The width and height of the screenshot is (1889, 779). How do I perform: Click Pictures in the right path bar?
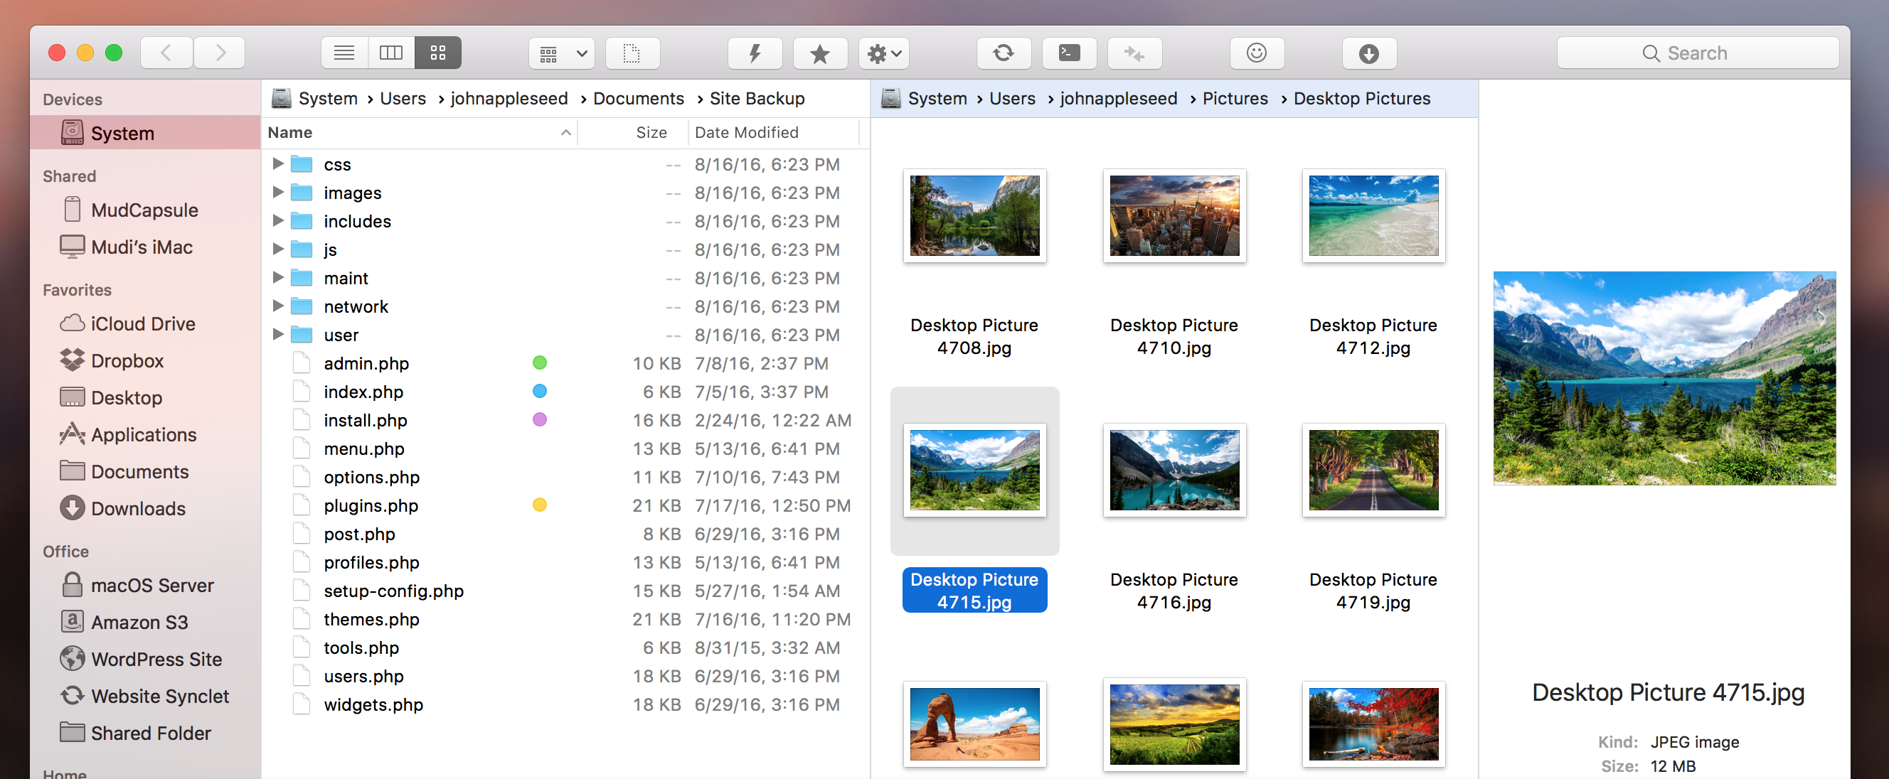coord(1234,98)
